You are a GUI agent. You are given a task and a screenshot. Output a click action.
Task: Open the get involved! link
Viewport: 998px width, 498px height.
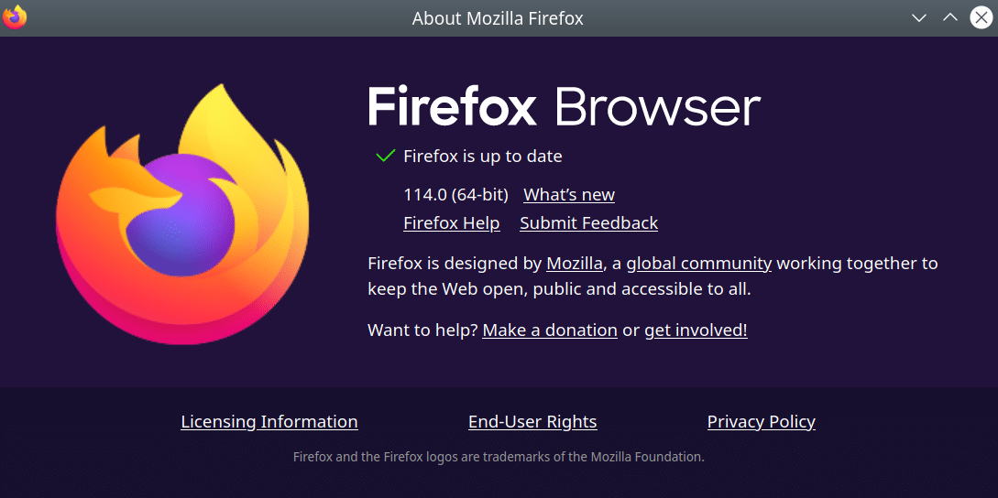[696, 330]
